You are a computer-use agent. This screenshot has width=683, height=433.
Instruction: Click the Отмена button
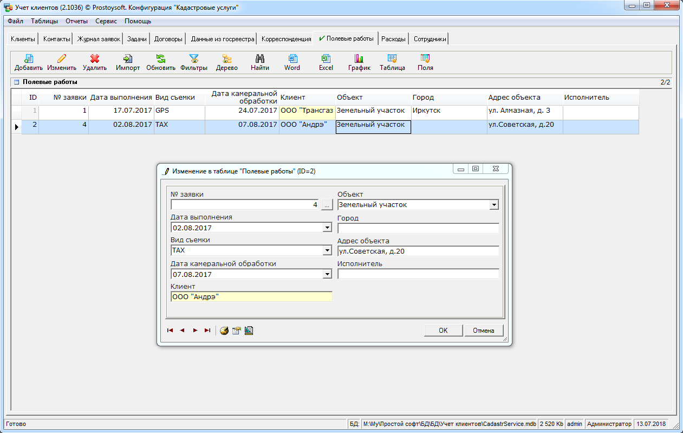[x=483, y=331]
